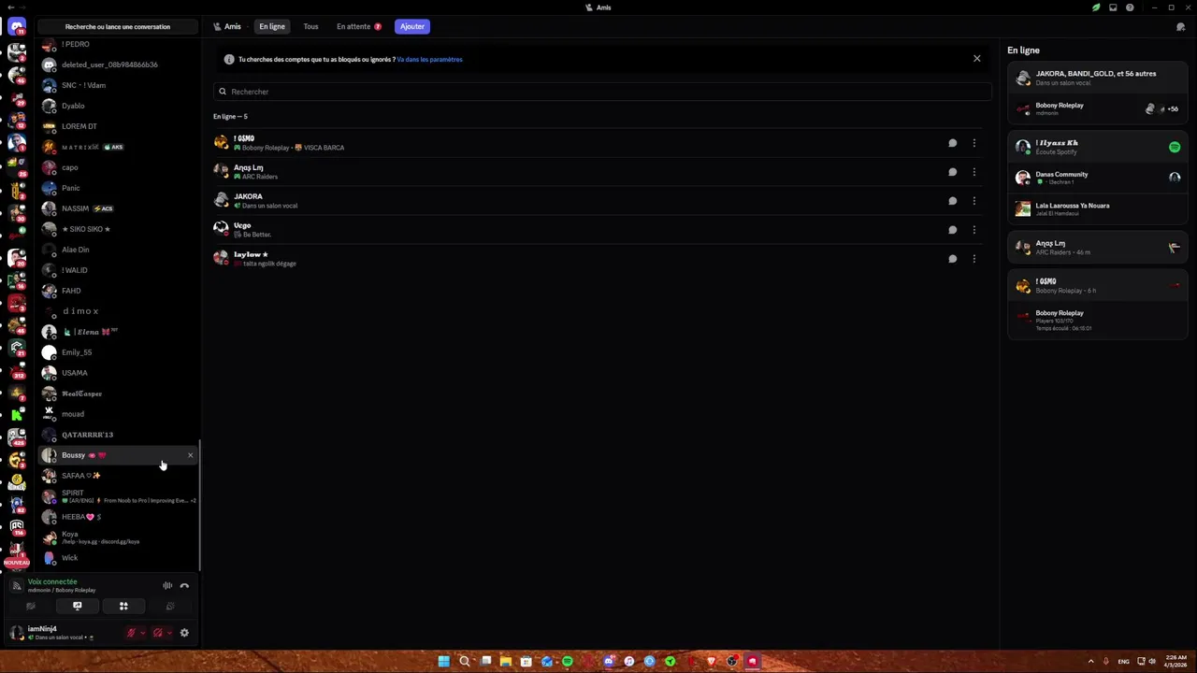Click the Rechercher friends search field
This screenshot has height=673, width=1197.
click(x=602, y=92)
